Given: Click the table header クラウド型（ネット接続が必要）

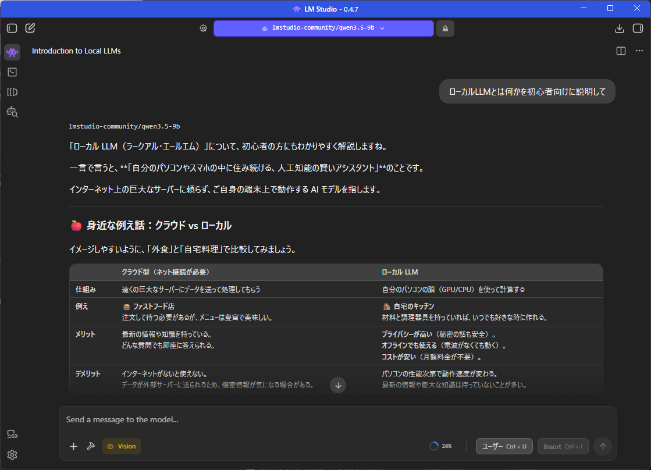Looking at the screenshot, I should 166,272.
